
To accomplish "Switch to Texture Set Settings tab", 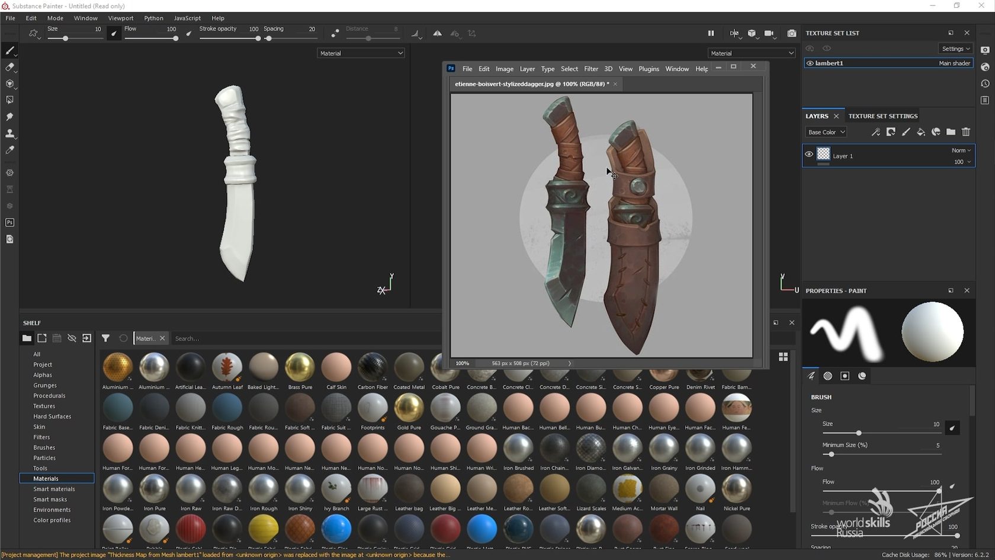I will pos(882,116).
